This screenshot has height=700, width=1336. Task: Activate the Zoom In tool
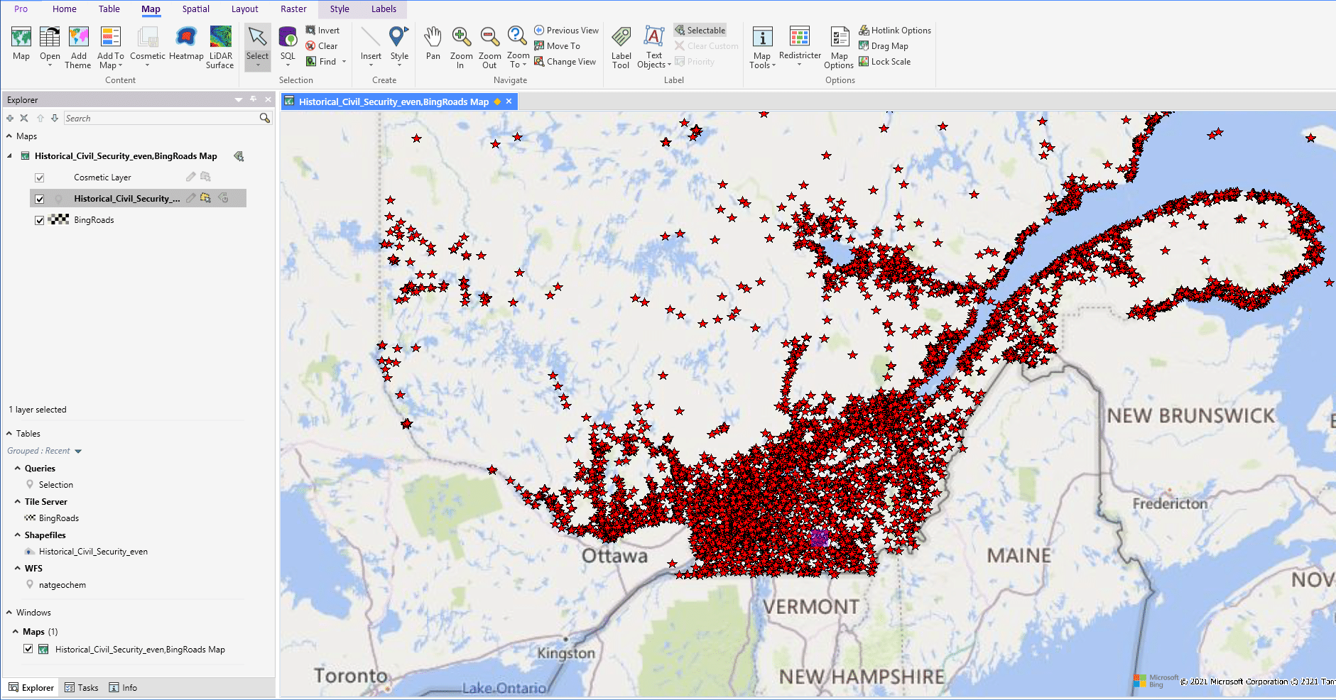(461, 46)
